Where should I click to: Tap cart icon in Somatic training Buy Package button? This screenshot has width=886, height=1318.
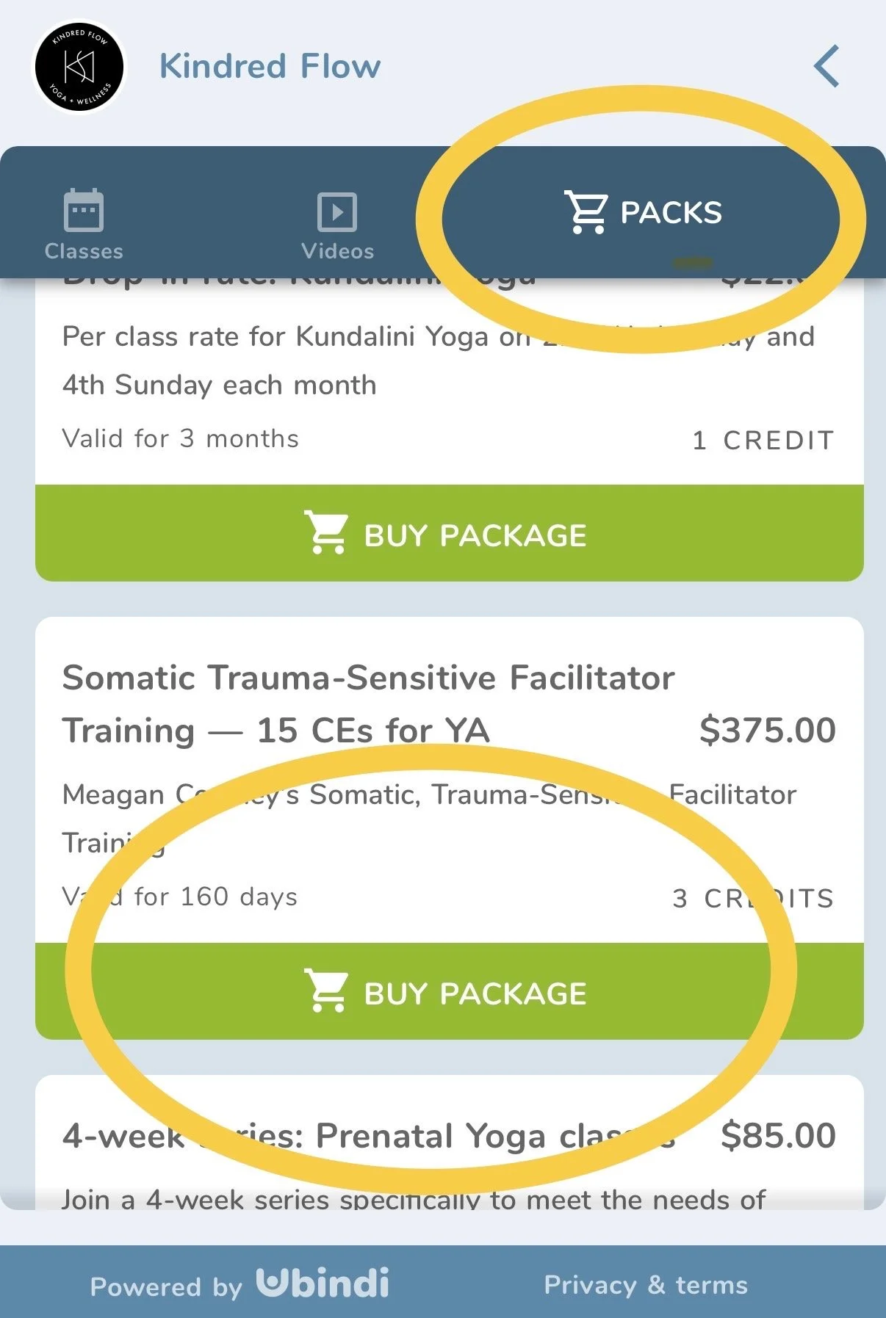pyautogui.click(x=325, y=991)
